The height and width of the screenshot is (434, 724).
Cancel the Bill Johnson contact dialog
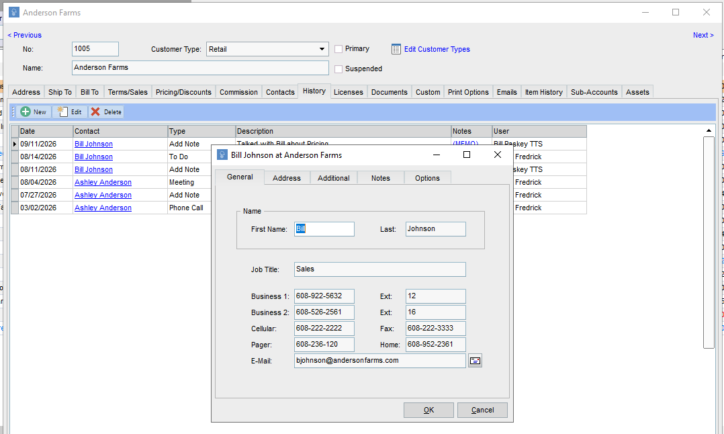click(482, 410)
